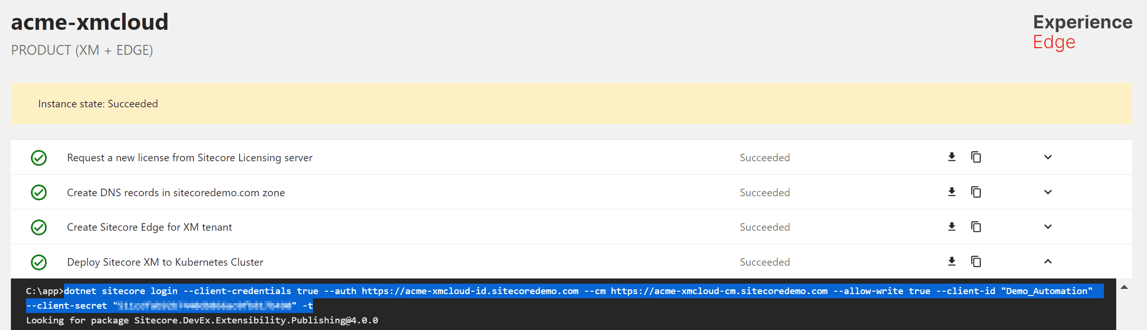The height and width of the screenshot is (330, 1147).
Task: Copy log of Create DNS records step
Action: pyautogui.click(x=976, y=192)
